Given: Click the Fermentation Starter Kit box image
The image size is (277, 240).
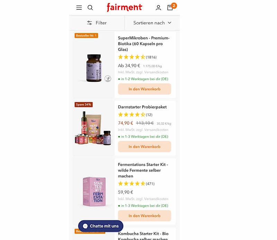Looking at the screenshot, I should pyautogui.click(x=94, y=192).
